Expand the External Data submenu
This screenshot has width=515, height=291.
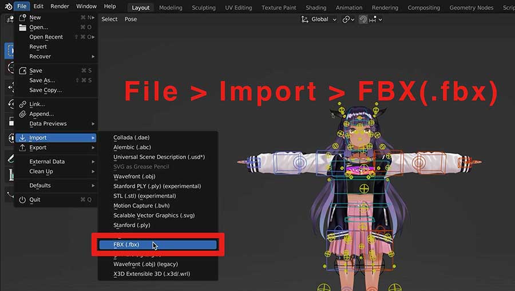tap(56, 162)
